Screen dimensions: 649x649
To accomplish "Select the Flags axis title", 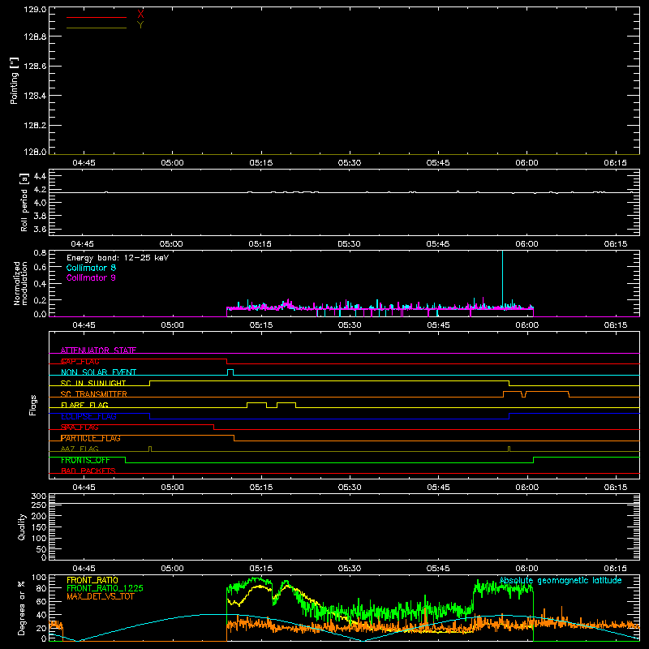I will click(x=33, y=405).
